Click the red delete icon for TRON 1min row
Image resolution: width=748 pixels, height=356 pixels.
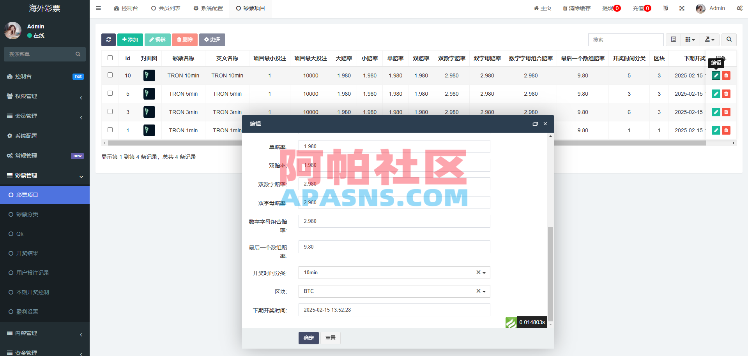[726, 130]
